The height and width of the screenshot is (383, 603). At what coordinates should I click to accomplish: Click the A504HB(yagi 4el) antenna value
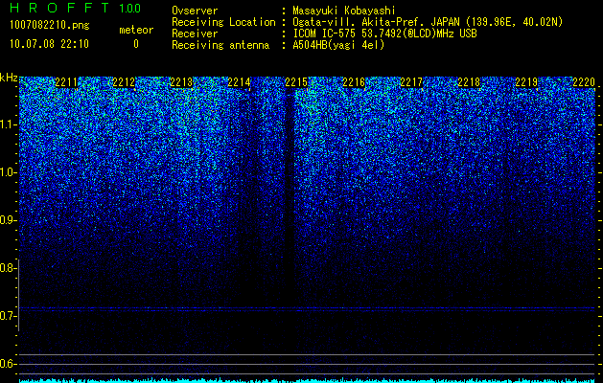coord(338,45)
